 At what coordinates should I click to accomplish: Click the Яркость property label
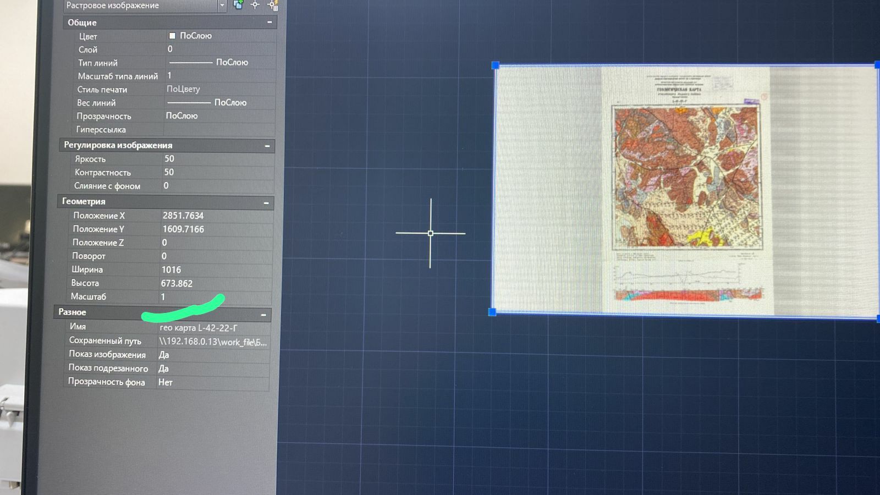click(90, 159)
